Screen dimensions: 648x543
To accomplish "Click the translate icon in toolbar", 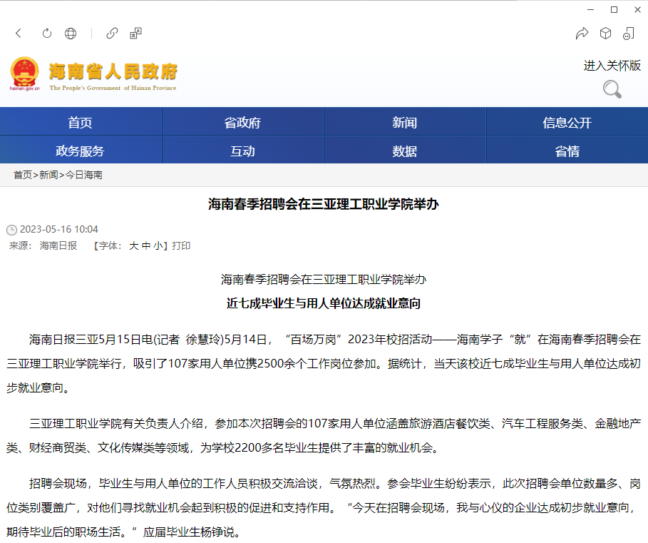I will 135,34.
